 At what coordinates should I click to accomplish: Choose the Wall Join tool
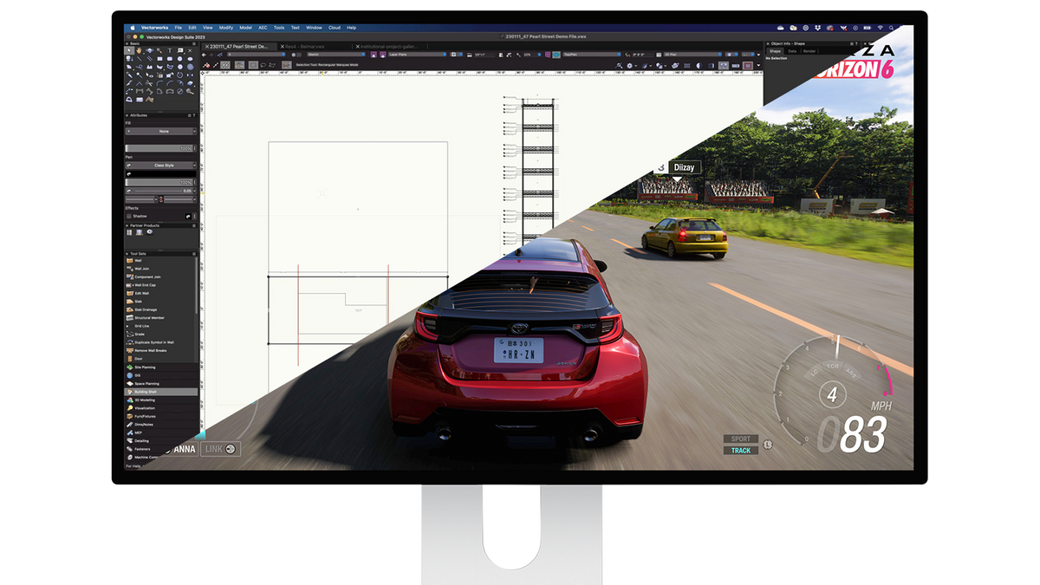(159, 269)
